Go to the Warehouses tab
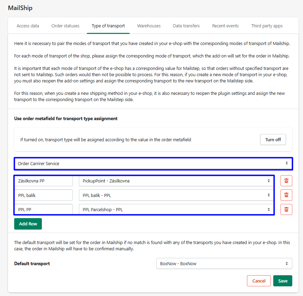Screen dimensions: 303x296 coord(149,26)
